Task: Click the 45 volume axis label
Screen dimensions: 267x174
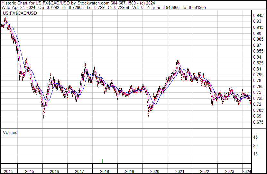Action: (255, 137)
